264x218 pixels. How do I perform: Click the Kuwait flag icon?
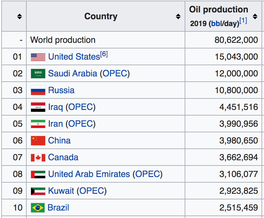click(38, 191)
